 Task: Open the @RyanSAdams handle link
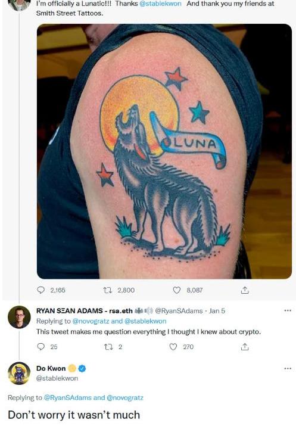179,311
